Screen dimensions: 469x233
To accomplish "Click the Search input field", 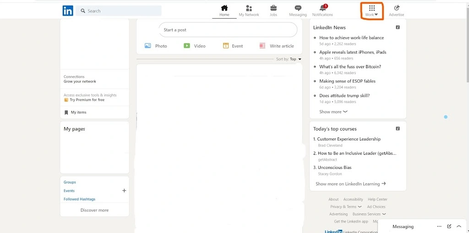I will tap(119, 11).
